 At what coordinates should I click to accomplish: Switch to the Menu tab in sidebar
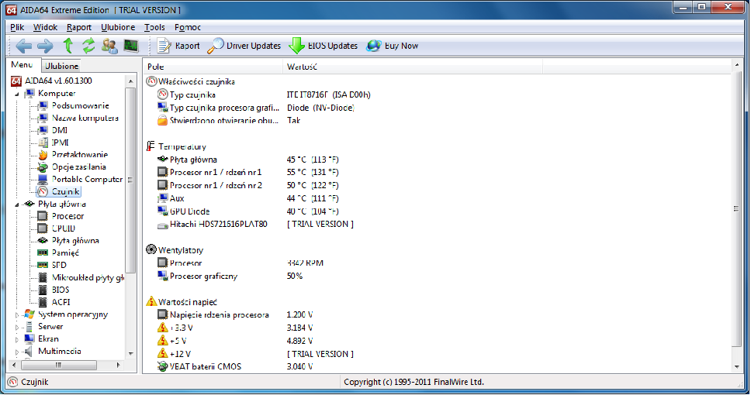[x=22, y=64]
